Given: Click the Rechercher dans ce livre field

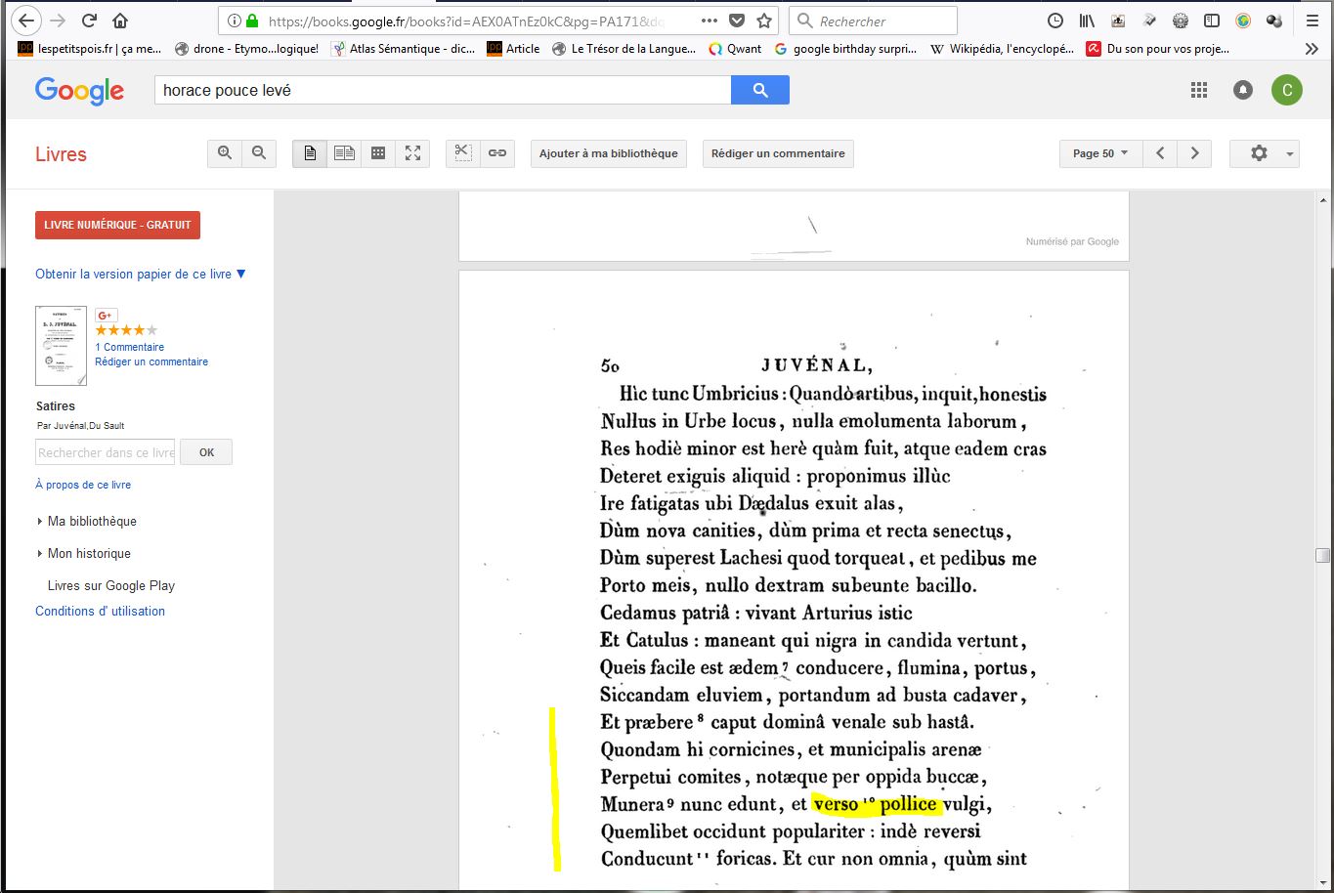Looking at the screenshot, I should [x=106, y=452].
